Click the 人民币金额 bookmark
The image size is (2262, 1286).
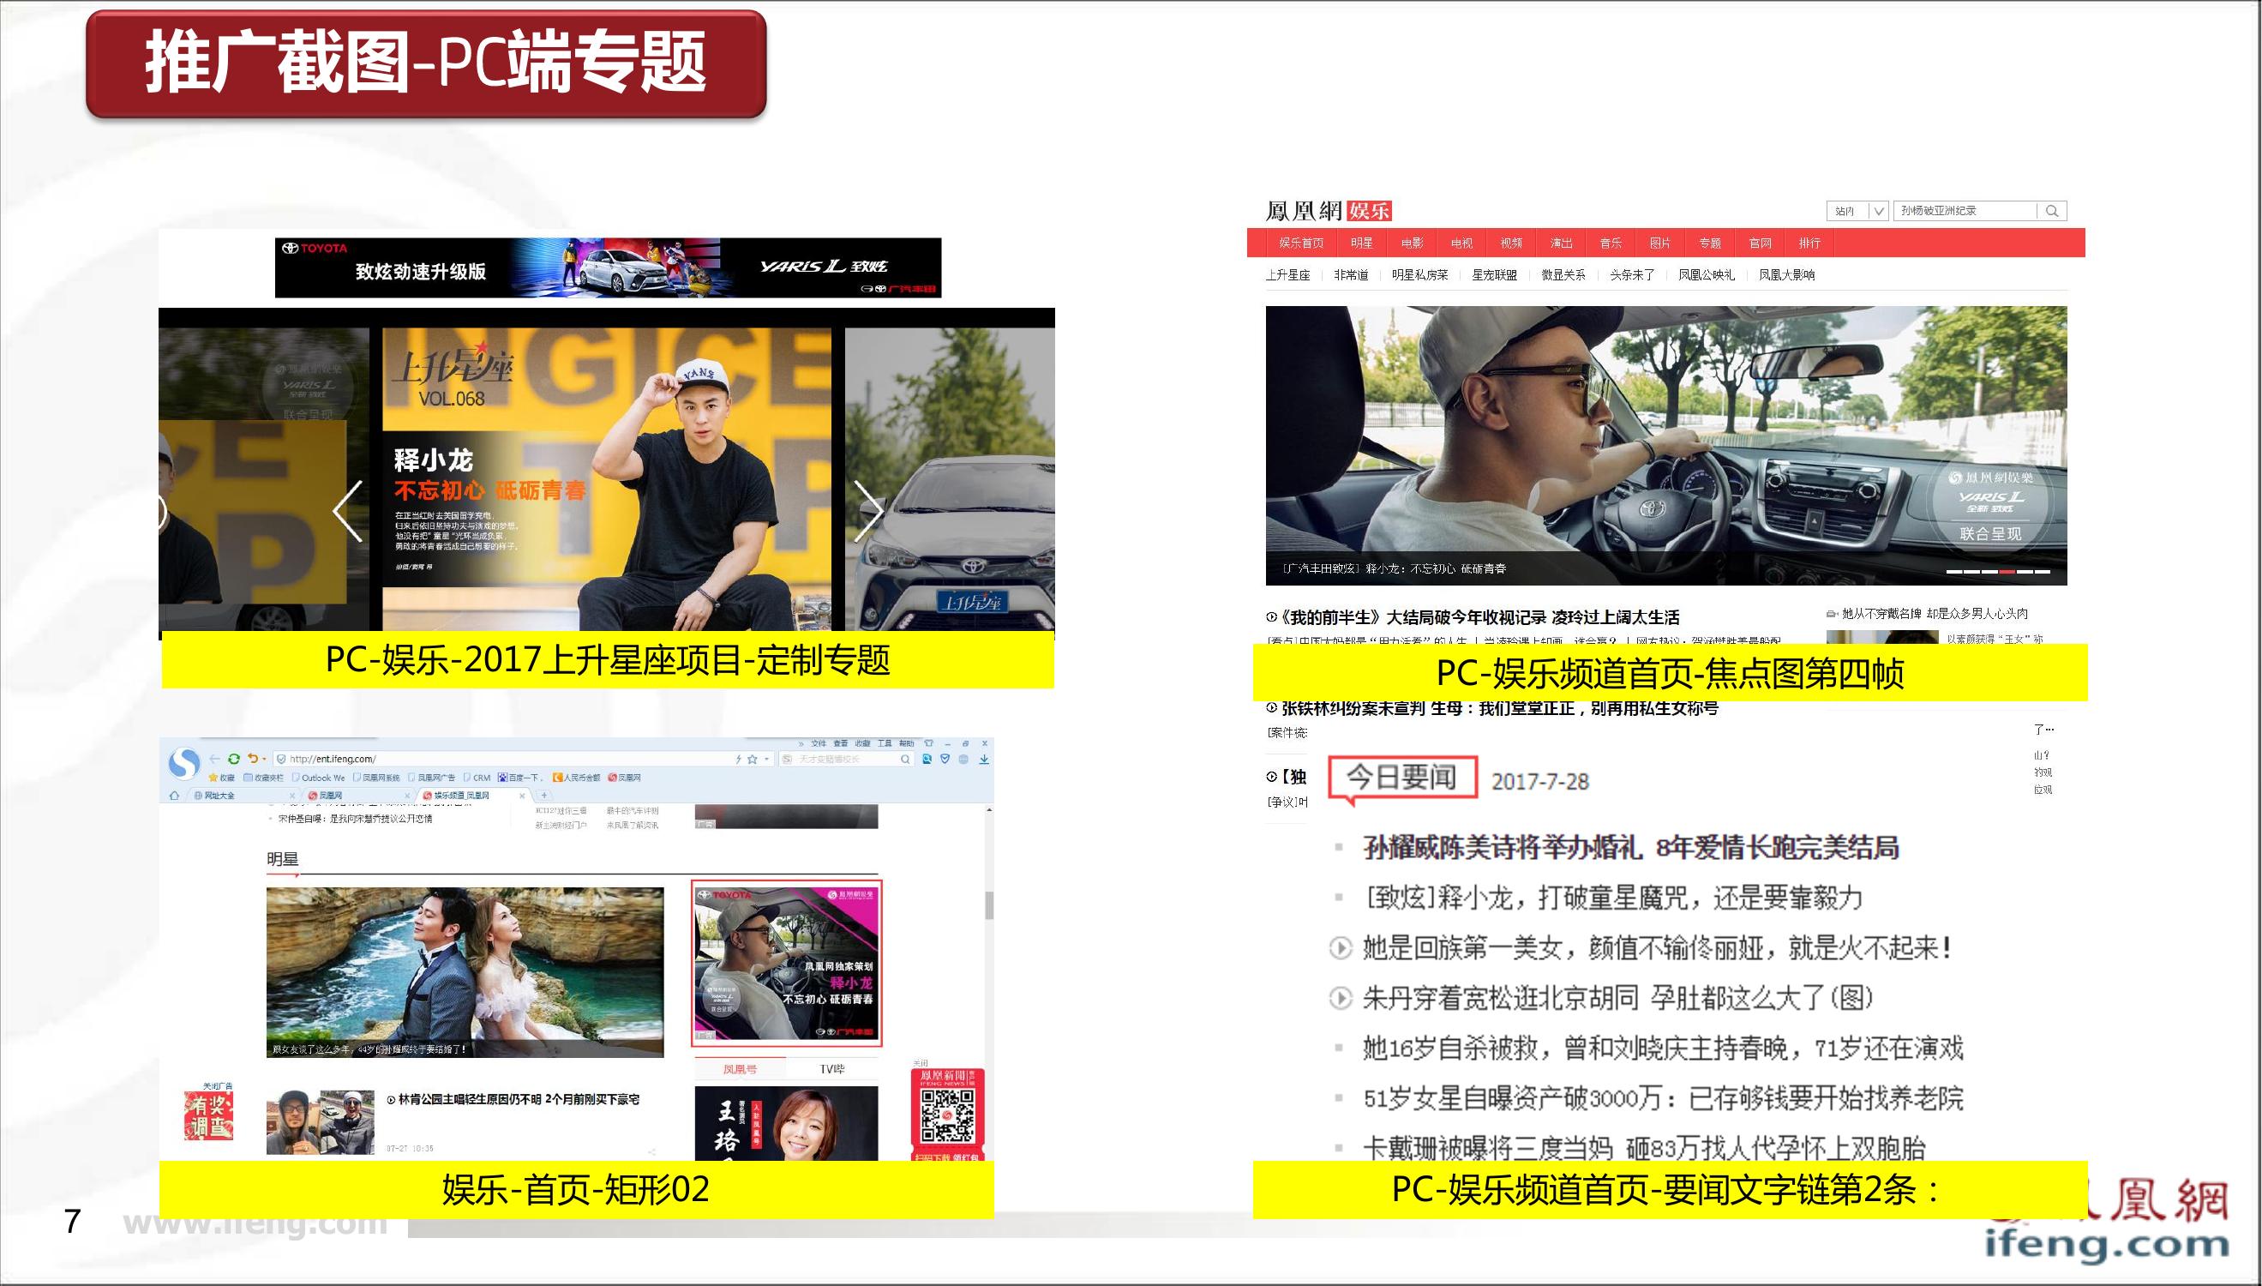pyautogui.click(x=577, y=778)
